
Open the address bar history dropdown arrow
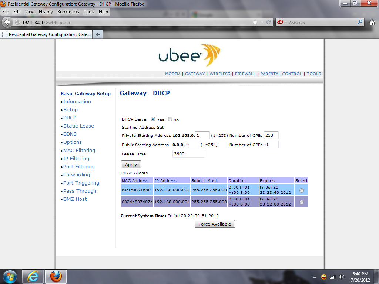pos(262,22)
